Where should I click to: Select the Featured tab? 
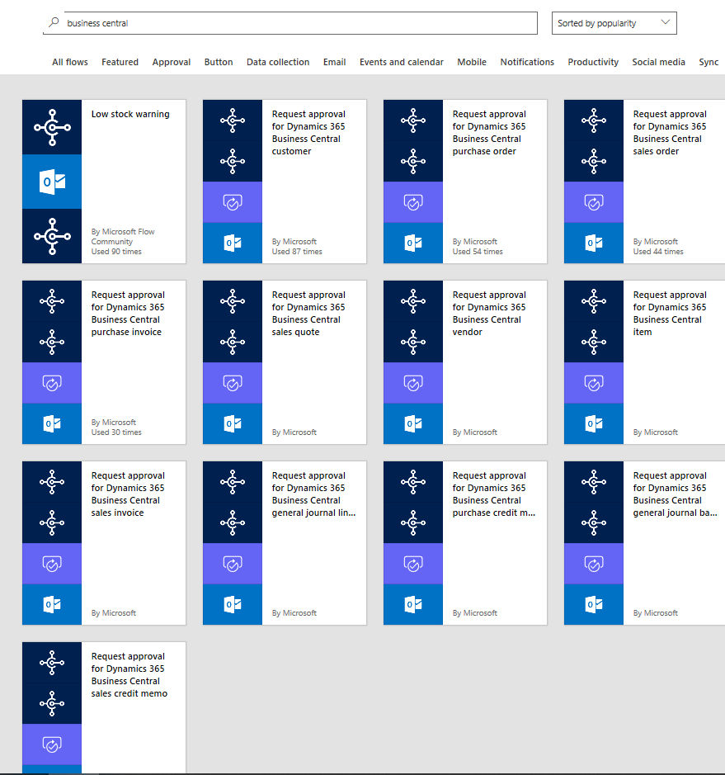click(120, 62)
